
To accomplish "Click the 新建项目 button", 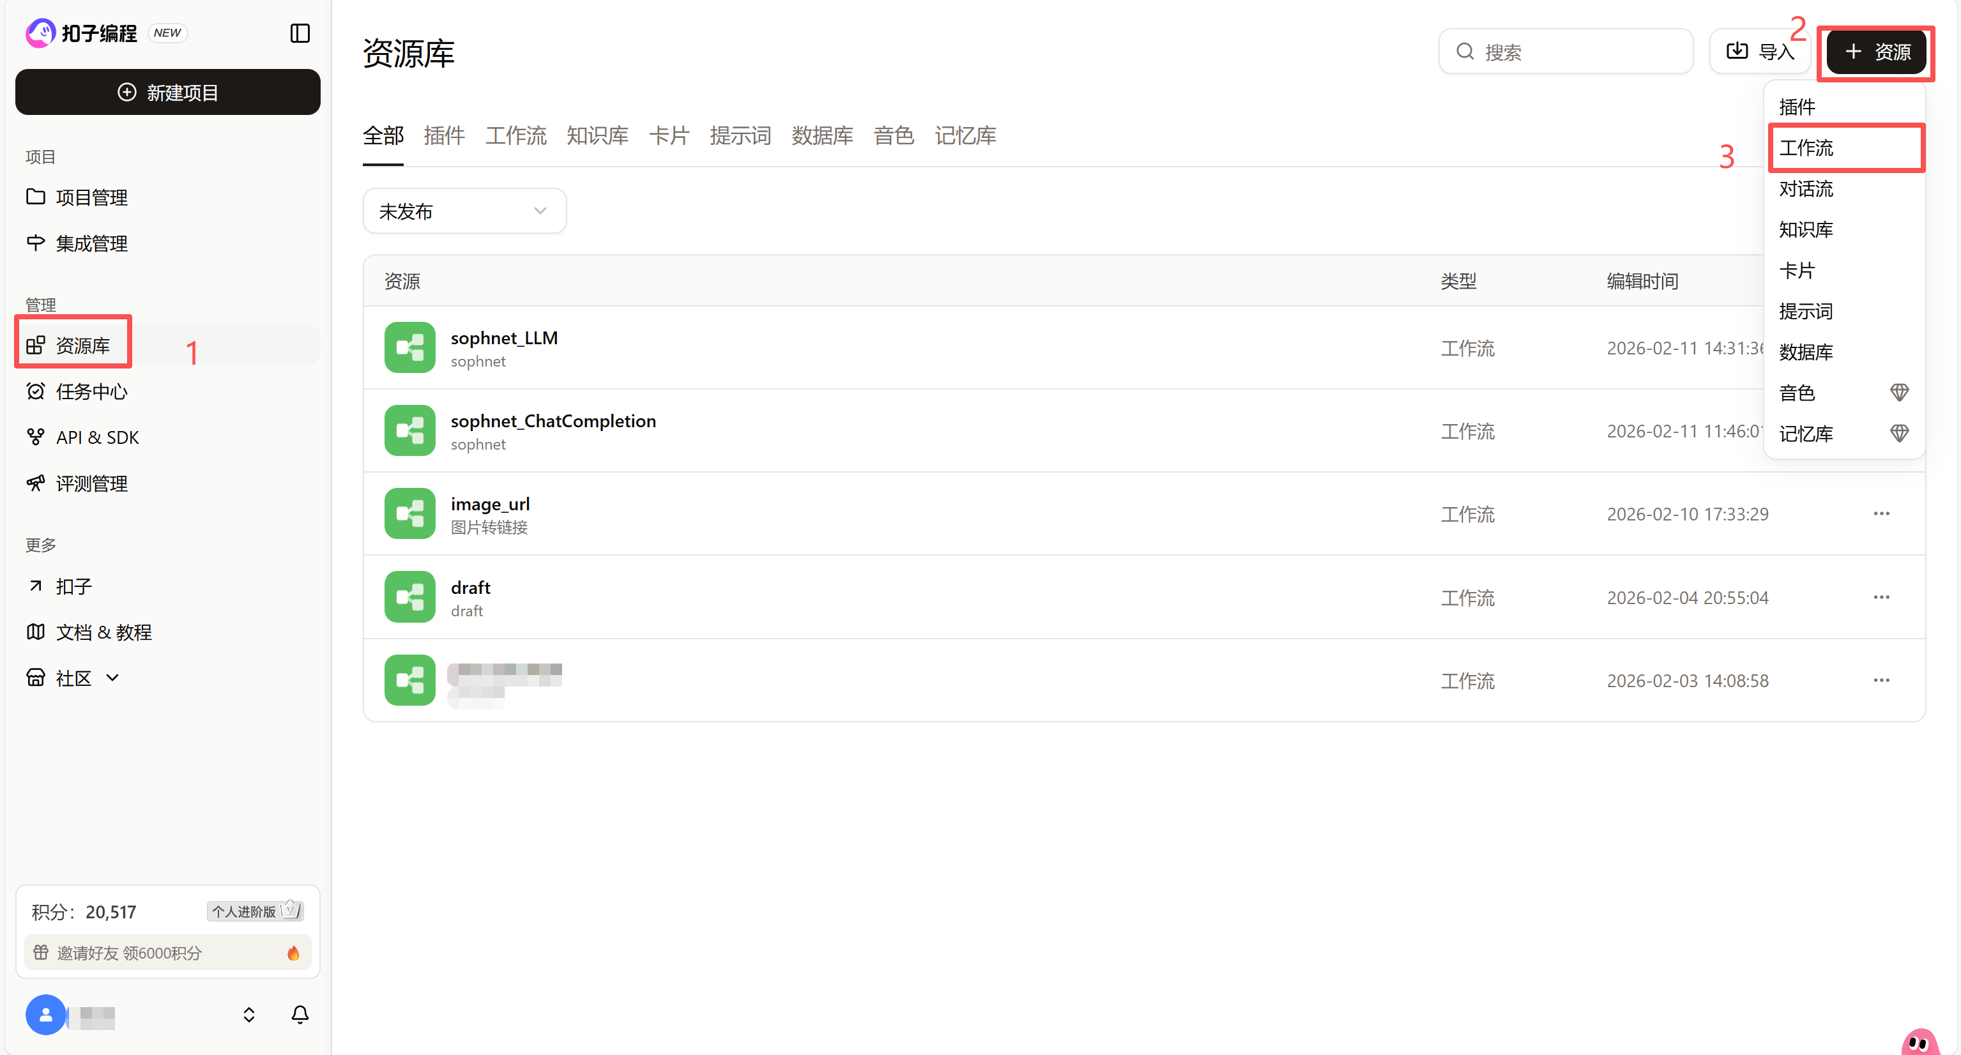I will [167, 92].
